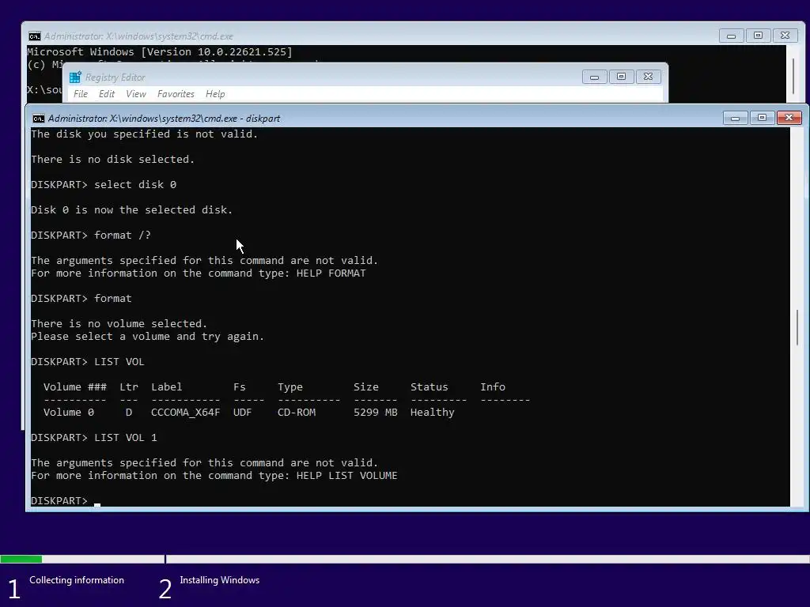
Task: Close the background cmd.exe window
Action: [785, 36]
